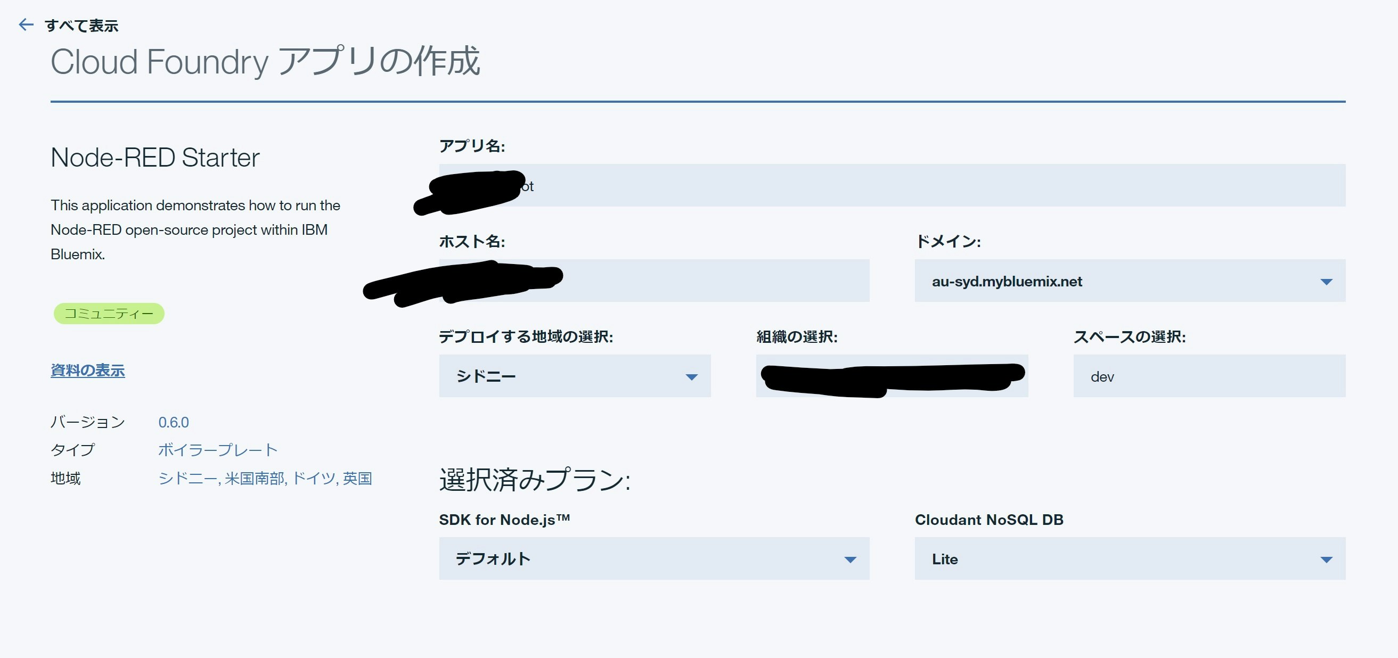Click the Node-RED Starter heading
This screenshot has height=658, width=1398.
coord(154,158)
